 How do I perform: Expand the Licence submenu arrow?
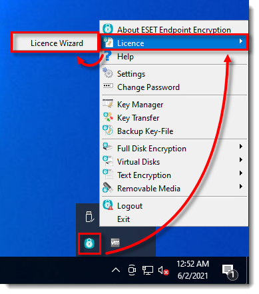click(241, 41)
